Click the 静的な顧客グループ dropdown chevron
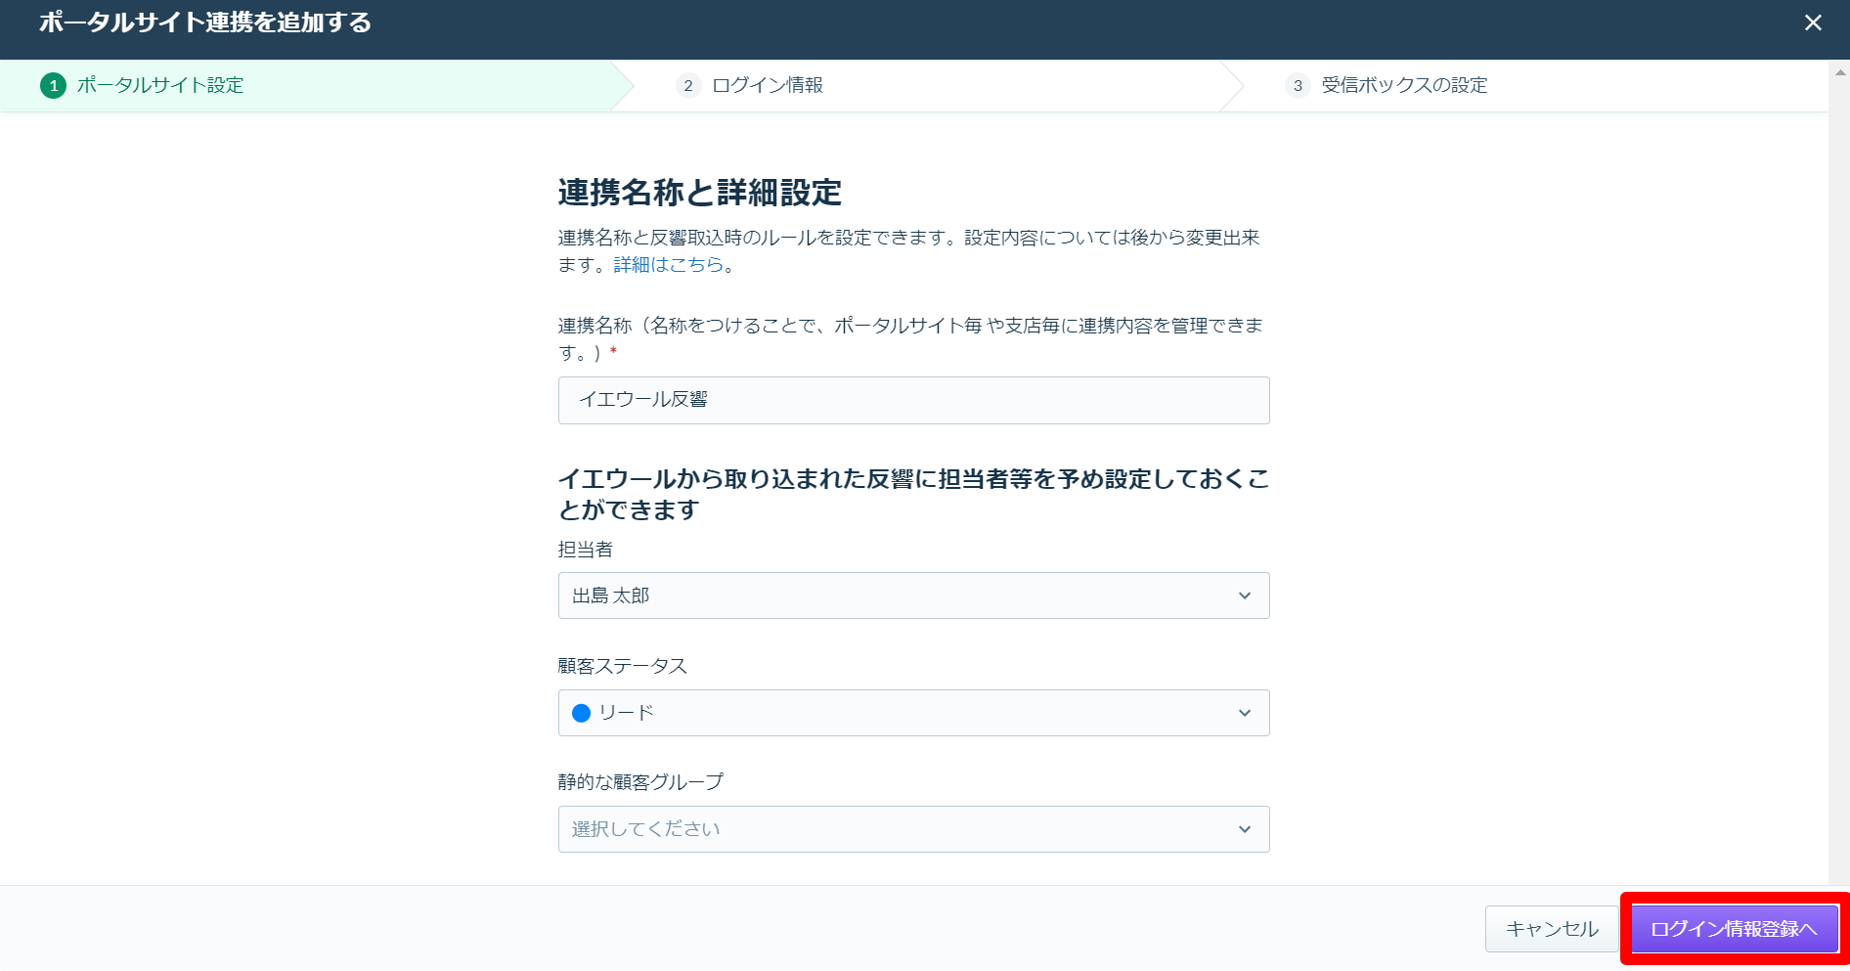 [1244, 829]
